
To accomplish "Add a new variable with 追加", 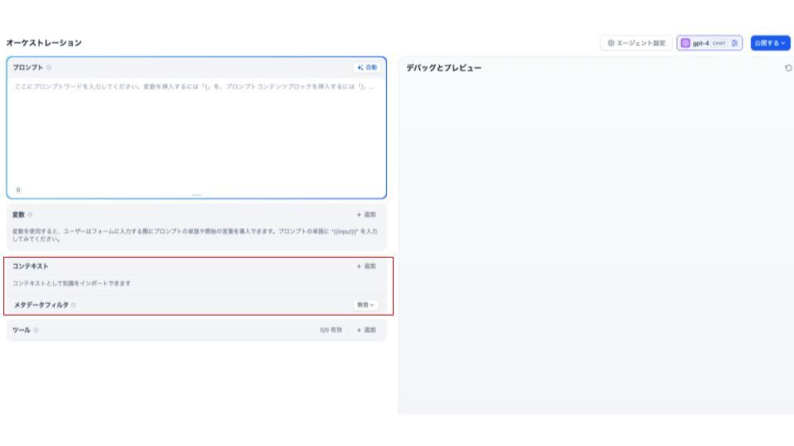I will click(x=366, y=214).
